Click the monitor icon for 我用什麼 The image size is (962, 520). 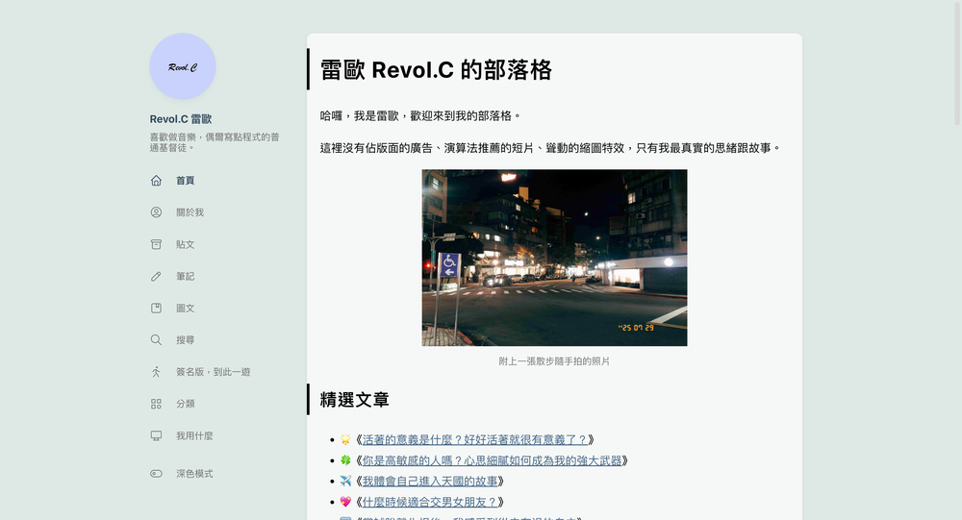point(156,436)
